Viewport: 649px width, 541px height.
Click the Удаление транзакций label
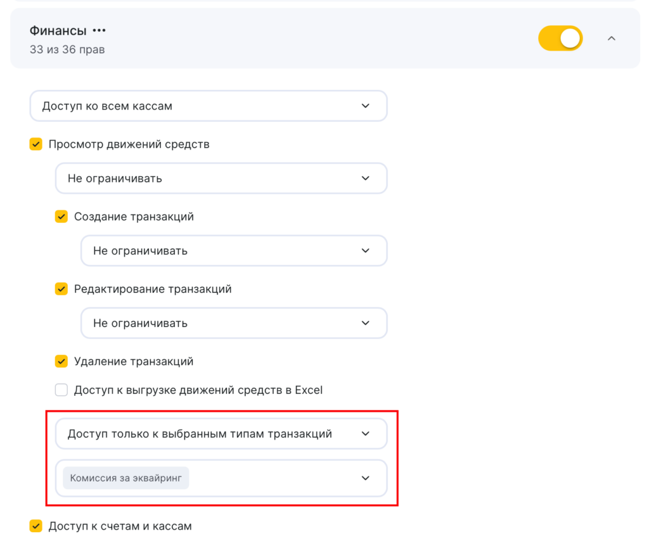134,362
